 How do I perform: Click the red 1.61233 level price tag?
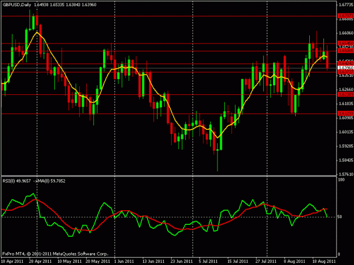click(346, 113)
